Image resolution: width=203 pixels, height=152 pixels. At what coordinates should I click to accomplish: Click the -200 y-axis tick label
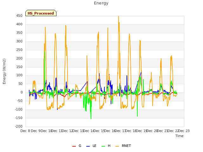(19, 126)
